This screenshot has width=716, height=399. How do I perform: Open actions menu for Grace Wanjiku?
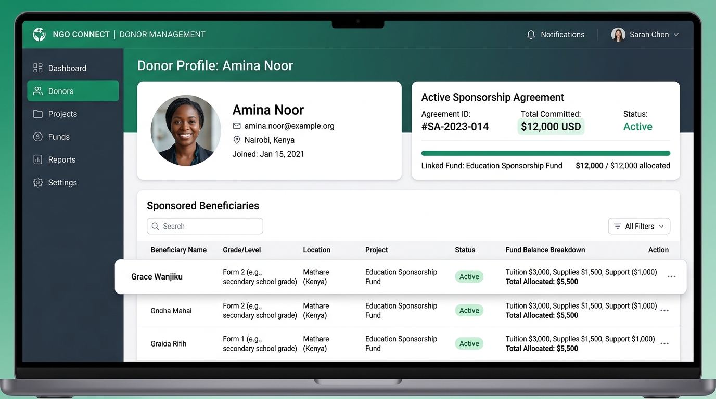click(x=671, y=276)
